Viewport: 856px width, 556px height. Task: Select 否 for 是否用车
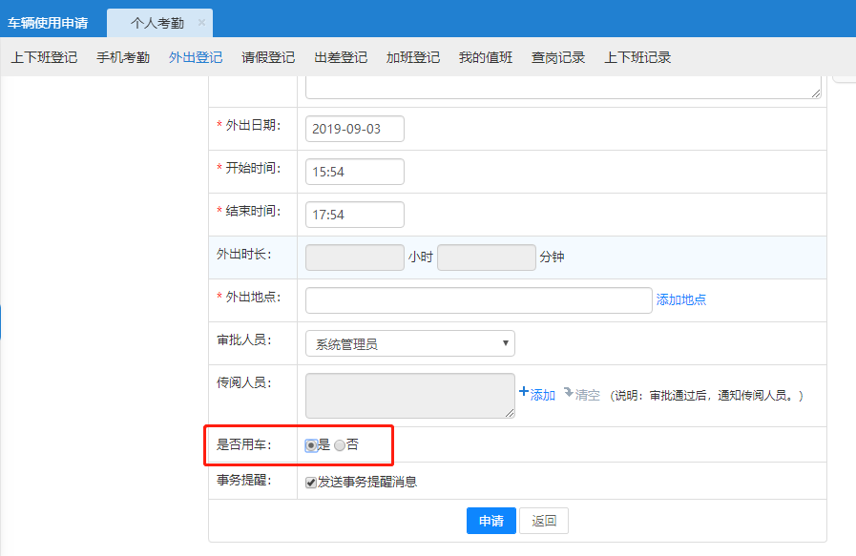tap(340, 445)
